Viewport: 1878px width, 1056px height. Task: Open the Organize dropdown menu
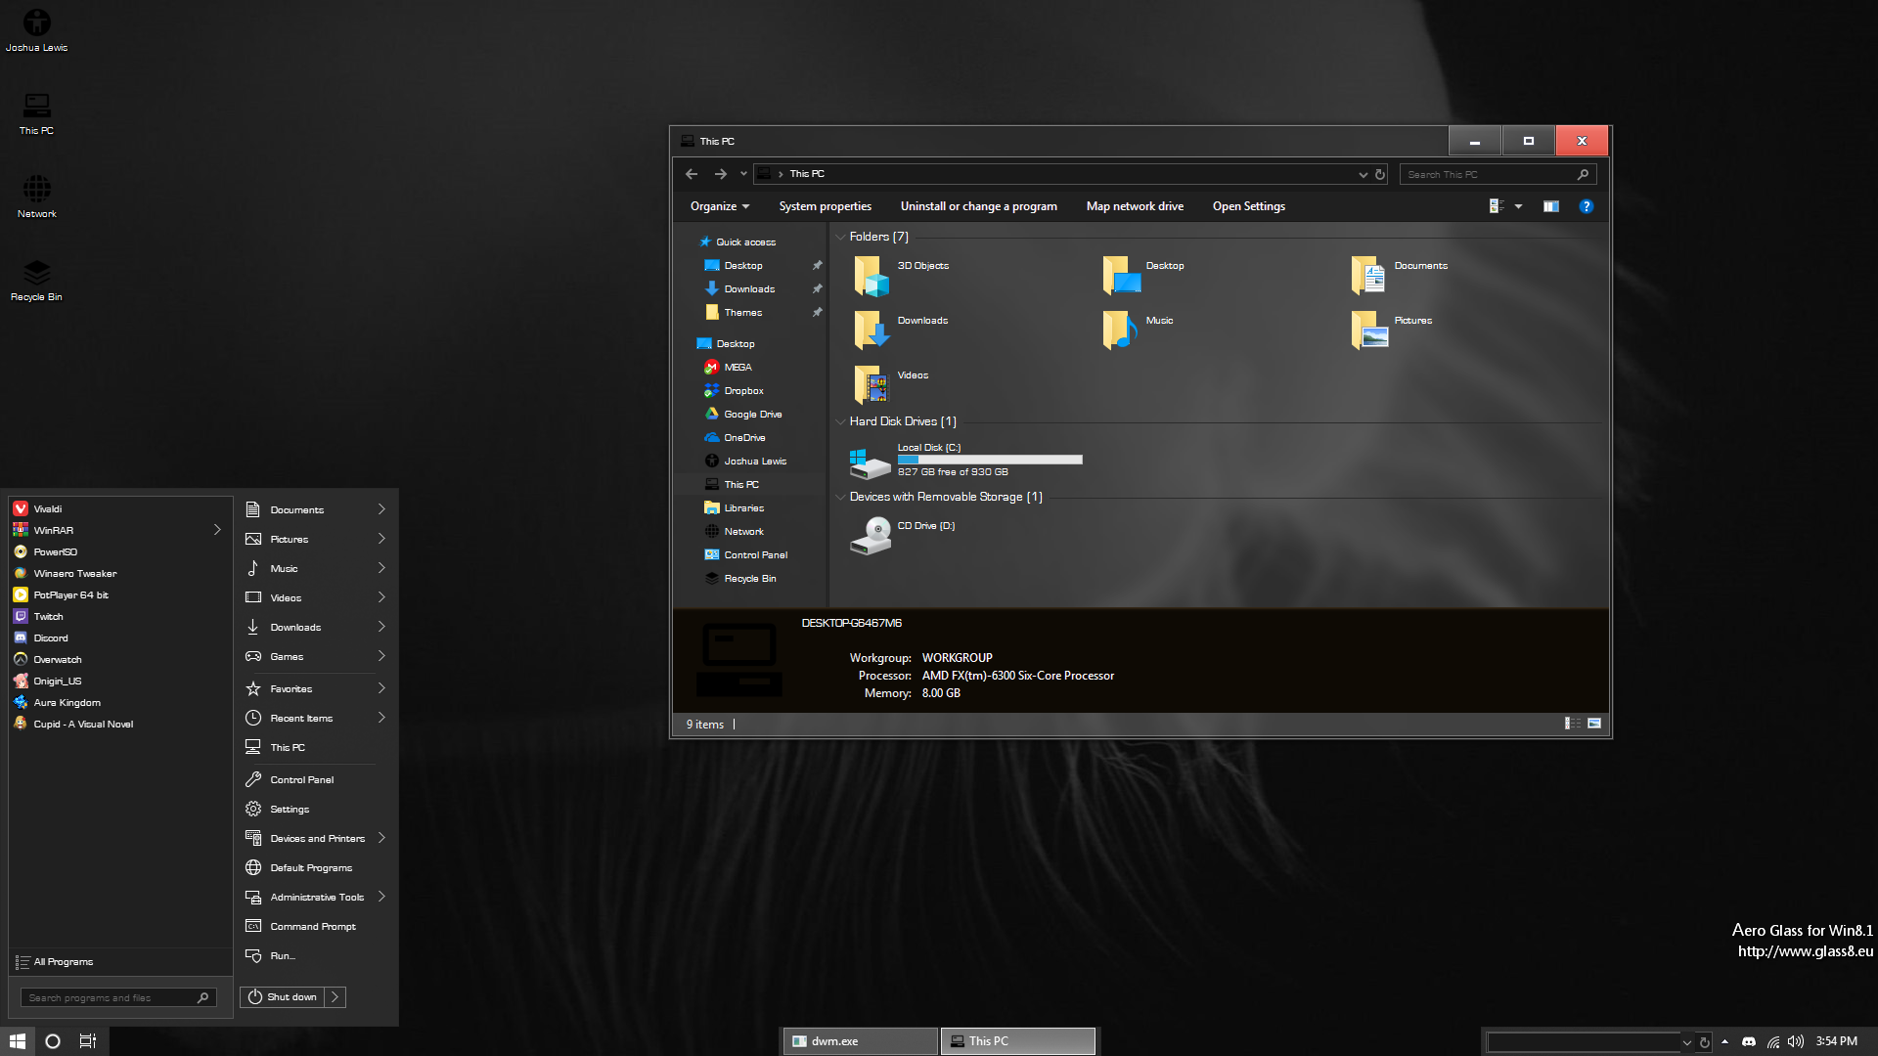click(x=717, y=205)
